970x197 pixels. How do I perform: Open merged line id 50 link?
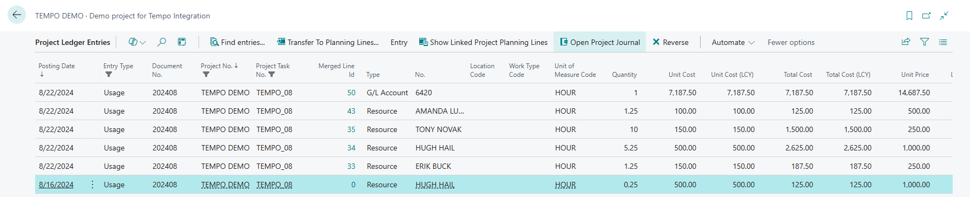coord(351,93)
